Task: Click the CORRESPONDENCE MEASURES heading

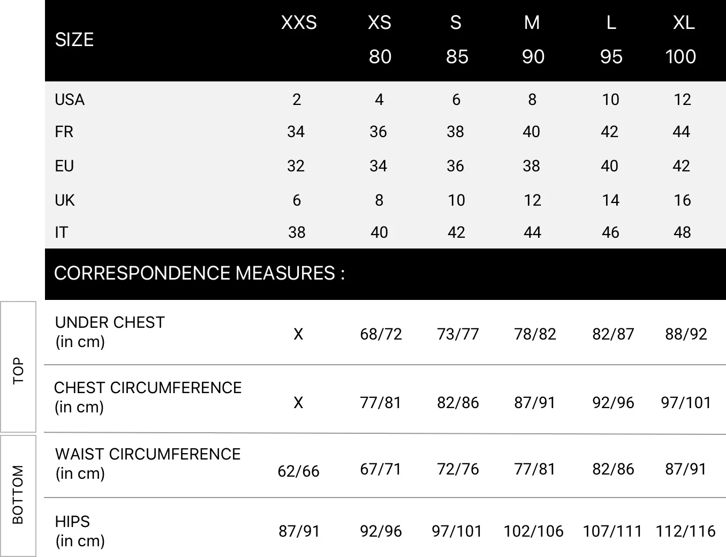Action: 199,273
